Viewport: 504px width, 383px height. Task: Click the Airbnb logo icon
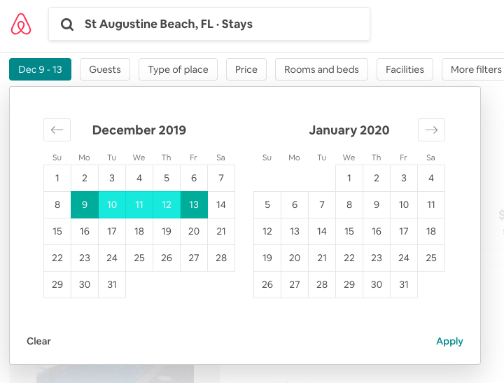point(21,24)
